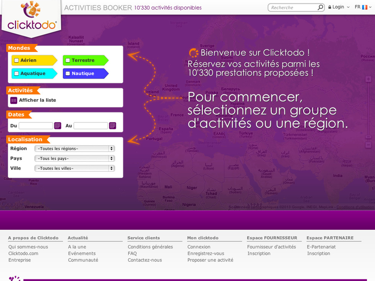375x281 pixels.
Task: Open the Du date calendar icon
Action: (x=58, y=125)
